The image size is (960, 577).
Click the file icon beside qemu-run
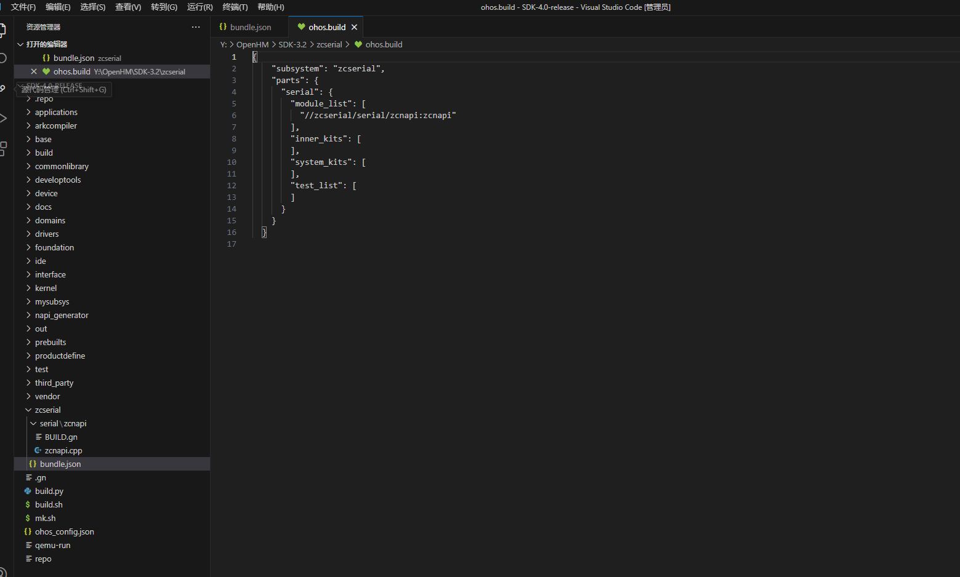click(28, 545)
